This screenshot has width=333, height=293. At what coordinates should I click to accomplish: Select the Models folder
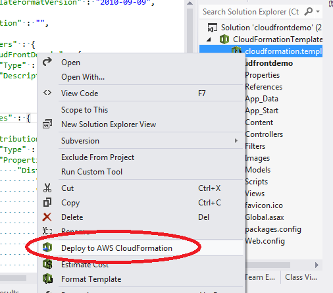258,170
